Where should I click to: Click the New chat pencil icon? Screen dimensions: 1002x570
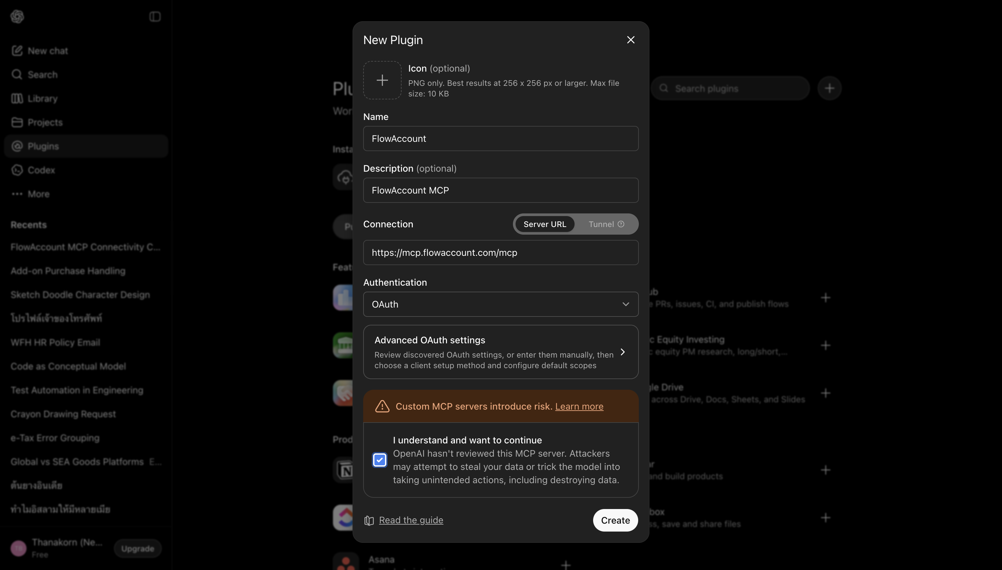17,50
